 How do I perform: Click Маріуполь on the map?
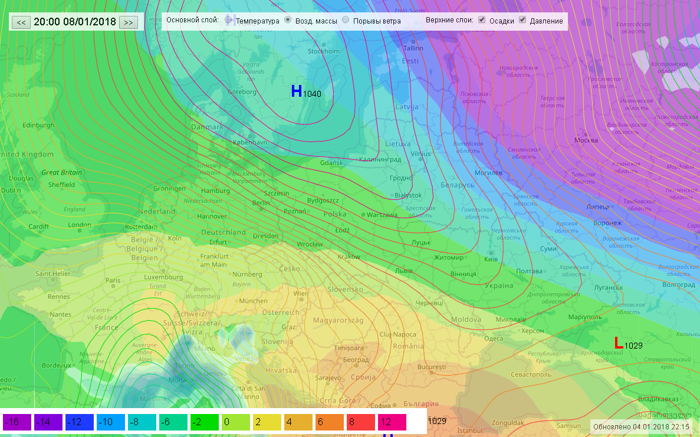coord(585,317)
